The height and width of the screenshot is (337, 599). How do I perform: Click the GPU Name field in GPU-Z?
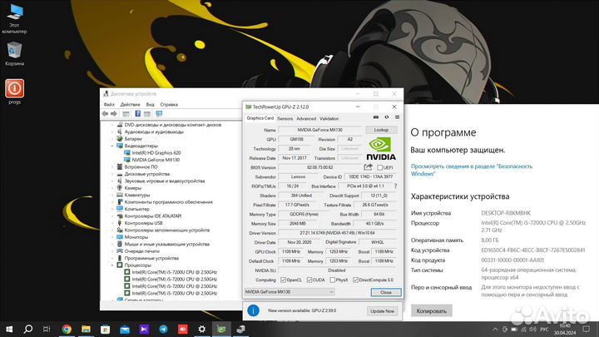[319, 130]
